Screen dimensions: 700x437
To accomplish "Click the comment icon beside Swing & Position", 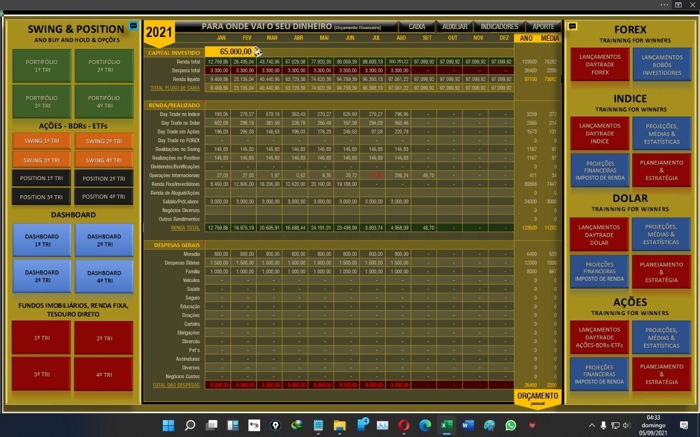I will (134, 26).
